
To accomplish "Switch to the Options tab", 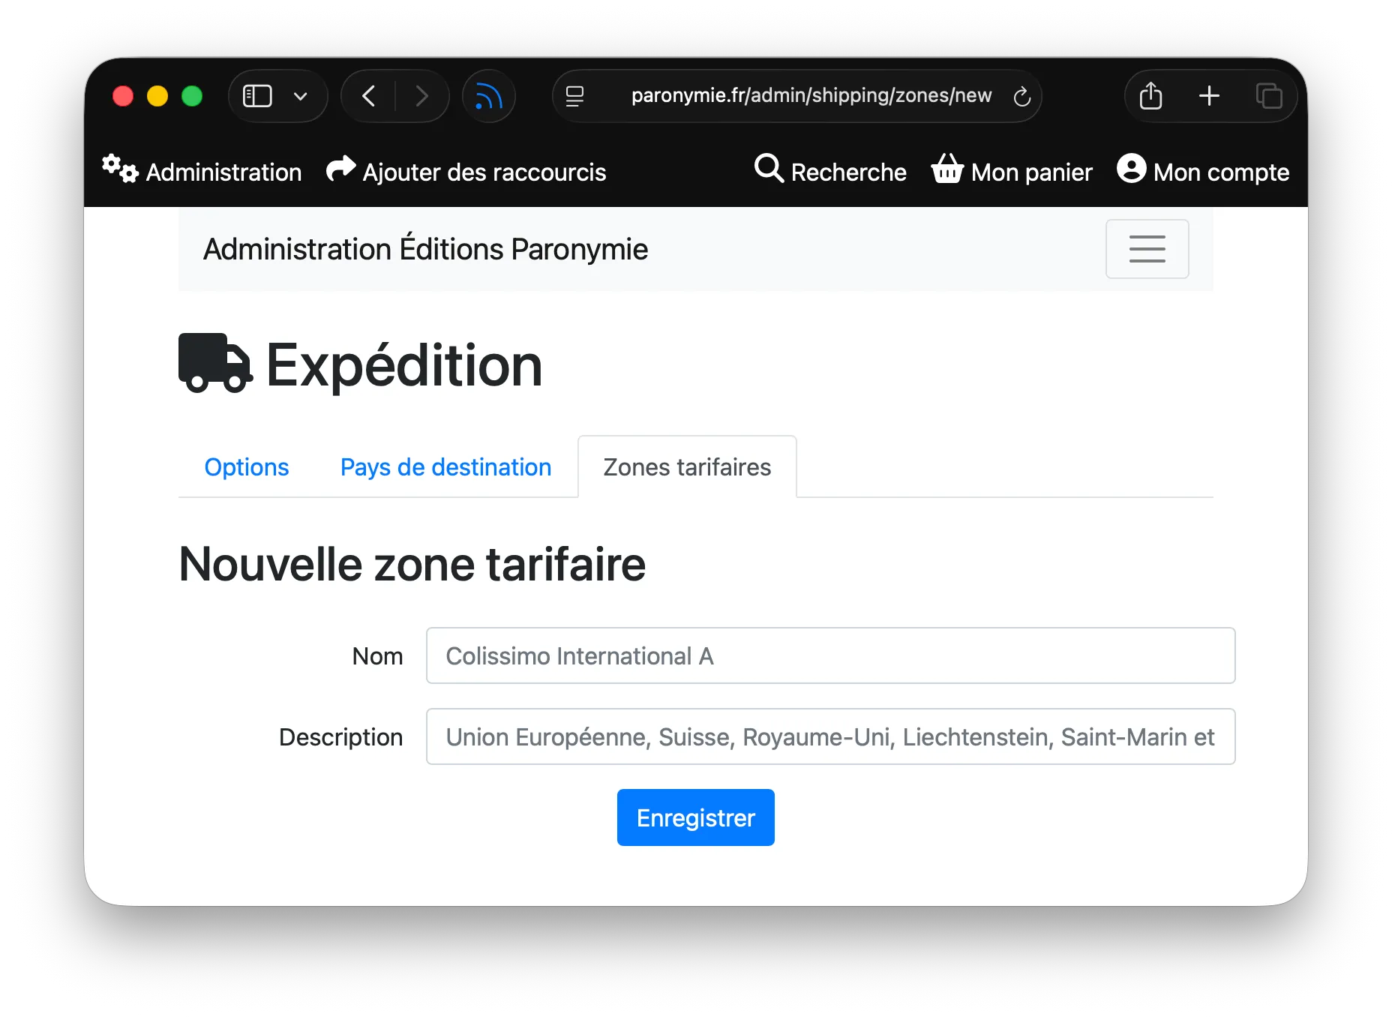I will click(x=246, y=466).
